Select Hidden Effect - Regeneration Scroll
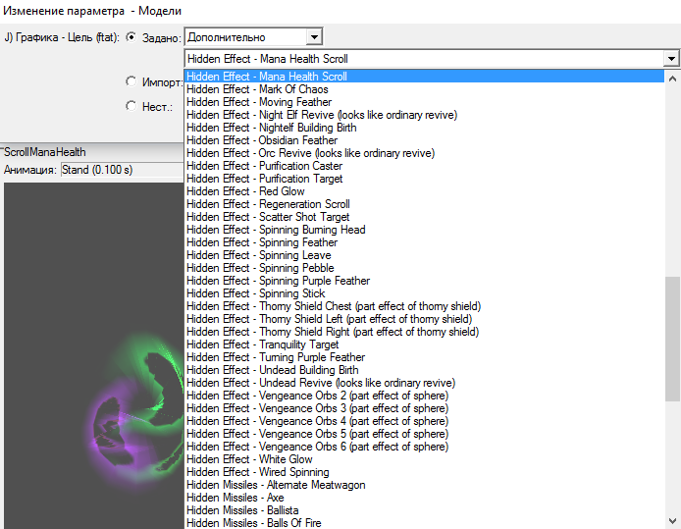This screenshot has height=529, width=681. pos(424,204)
